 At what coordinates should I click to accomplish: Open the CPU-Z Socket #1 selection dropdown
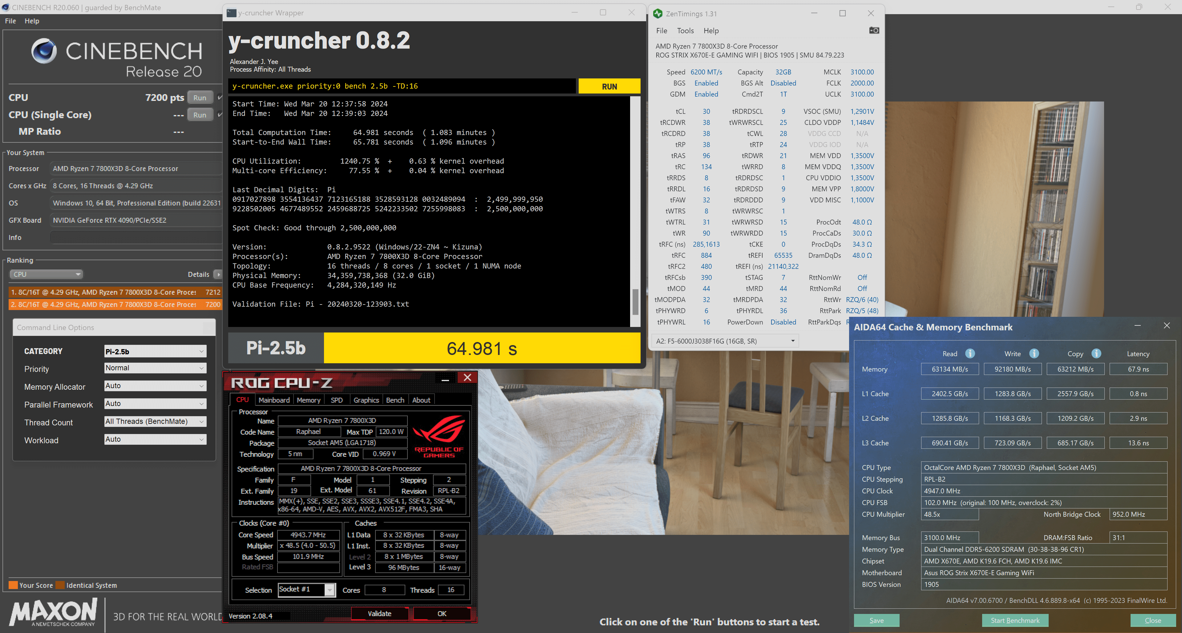306,590
